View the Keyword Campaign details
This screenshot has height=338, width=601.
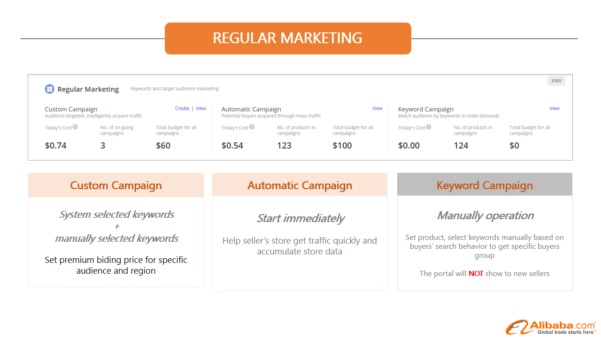tap(555, 108)
